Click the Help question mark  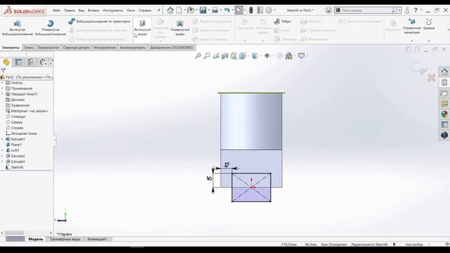pyautogui.click(x=416, y=11)
